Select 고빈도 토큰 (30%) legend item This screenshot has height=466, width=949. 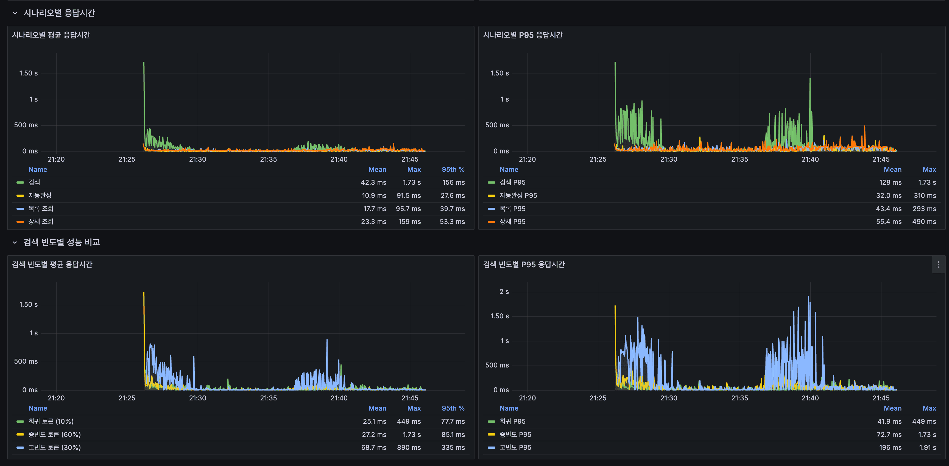point(54,448)
